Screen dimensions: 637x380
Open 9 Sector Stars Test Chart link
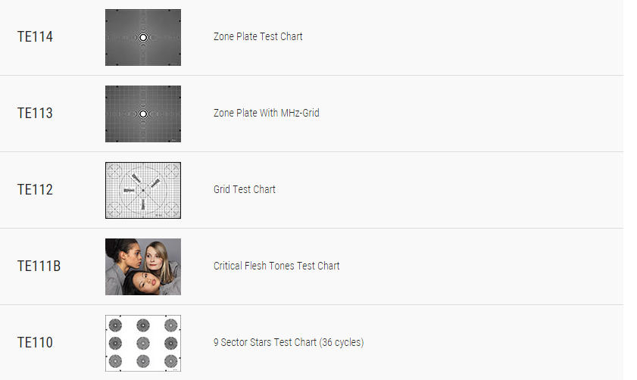pyautogui.click(x=289, y=342)
